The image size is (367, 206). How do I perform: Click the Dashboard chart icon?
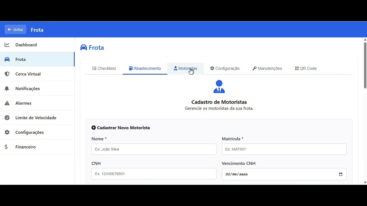[7, 45]
